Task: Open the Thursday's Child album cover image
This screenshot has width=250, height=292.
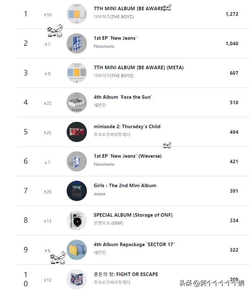Action: click(77, 132)
